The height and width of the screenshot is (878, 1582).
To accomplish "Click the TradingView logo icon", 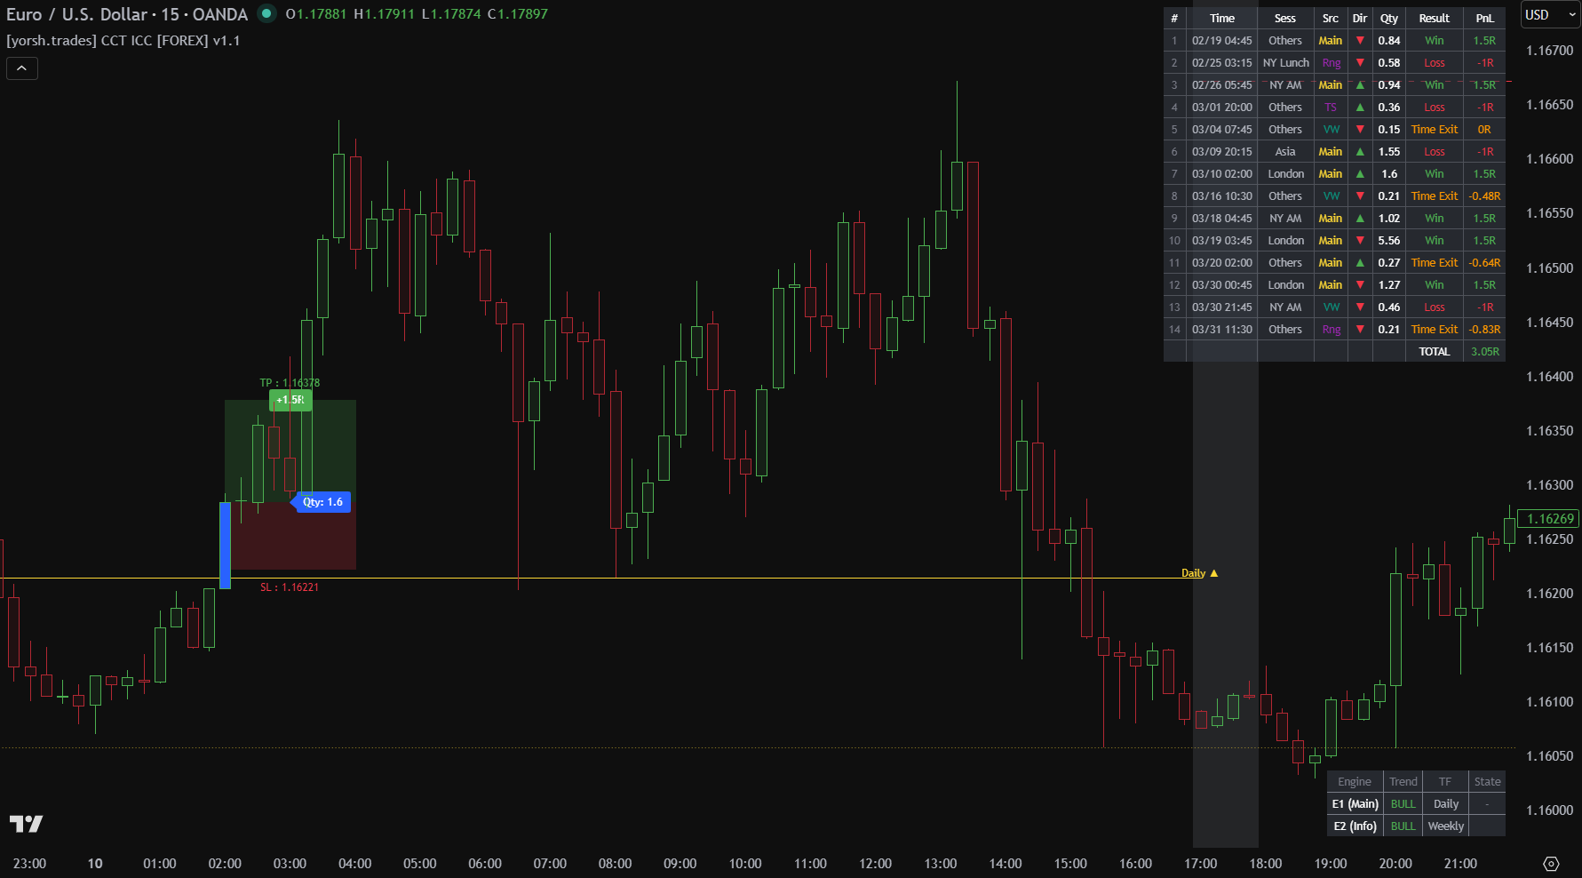I will pyautogui.click(x=26, y=824).
